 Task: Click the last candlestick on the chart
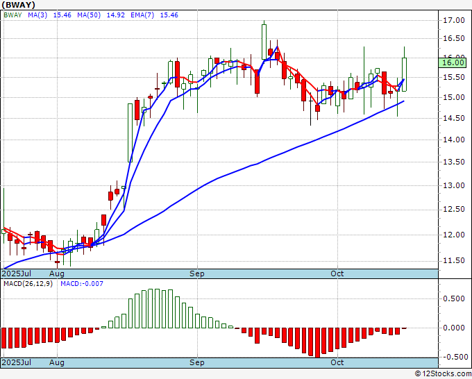pos(405,74)
